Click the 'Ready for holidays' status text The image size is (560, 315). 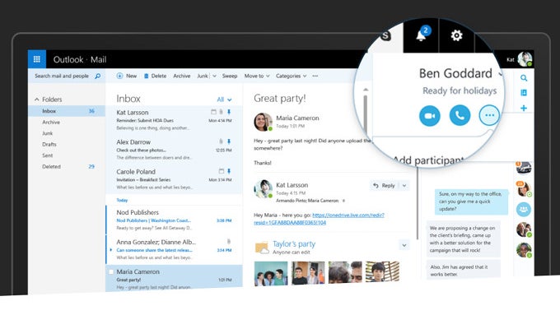(x=460, y=91)
